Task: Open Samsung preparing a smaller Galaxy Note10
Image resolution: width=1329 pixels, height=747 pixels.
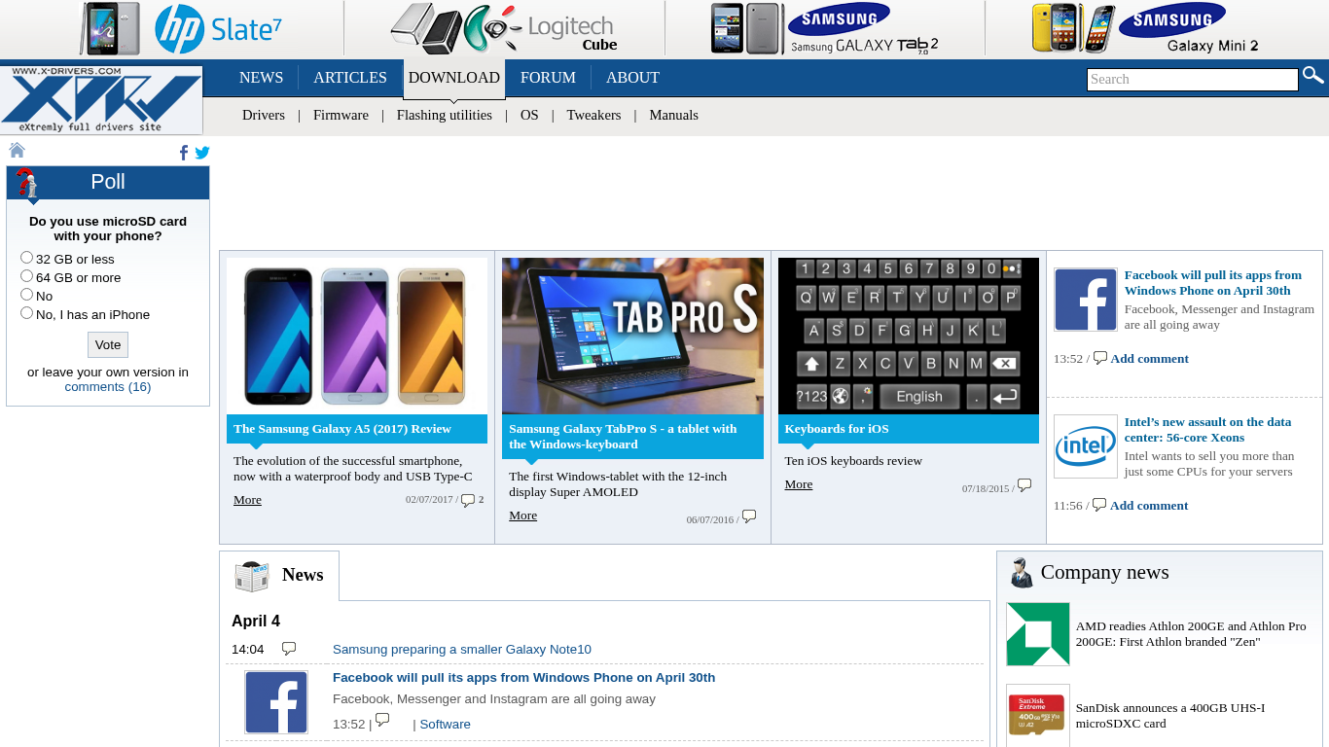Action: click(x=462, y=650)
